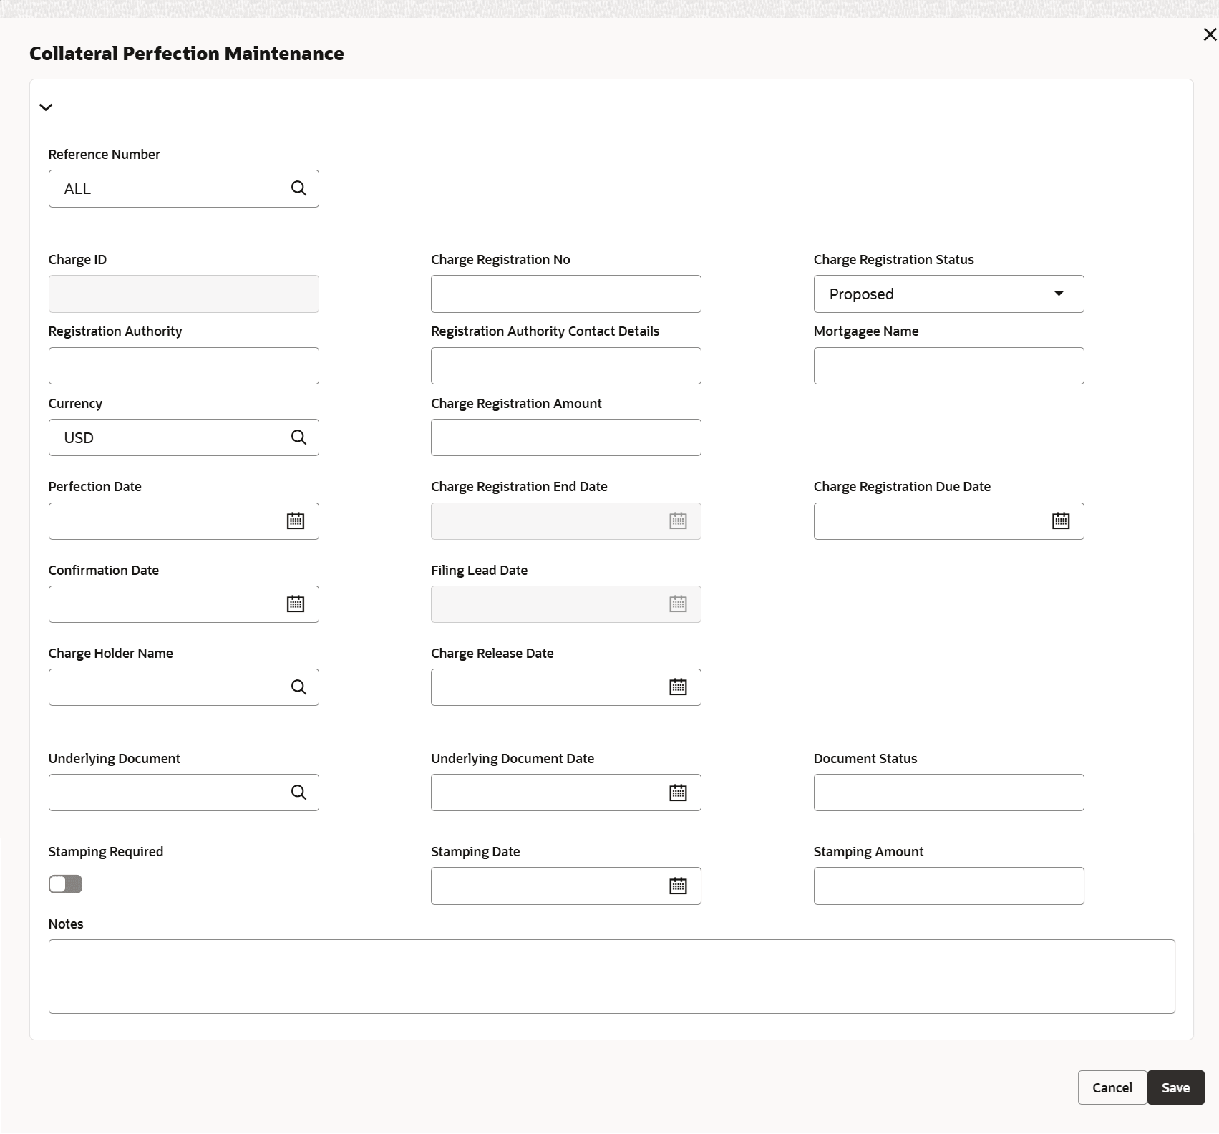Enable the Stamping Required toggle
This screenshot has height=1134, width=1219.
[x=66, y=884]
